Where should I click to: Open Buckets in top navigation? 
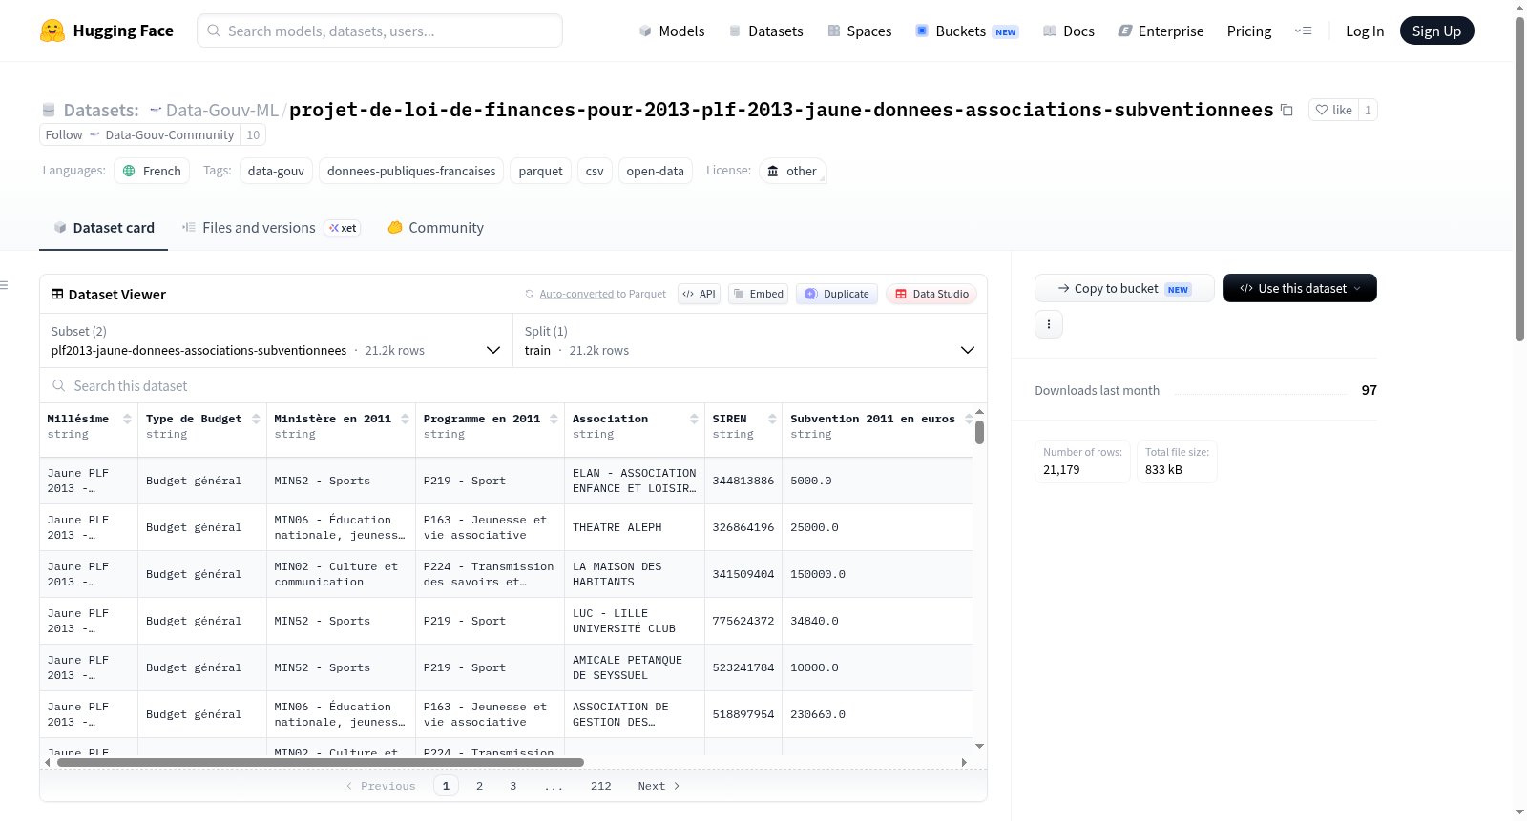(x=967, y=31)
